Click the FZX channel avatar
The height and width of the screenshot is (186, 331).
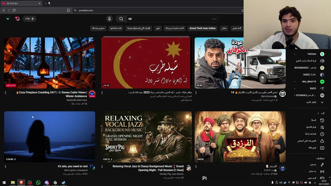(x=283, y=168)
